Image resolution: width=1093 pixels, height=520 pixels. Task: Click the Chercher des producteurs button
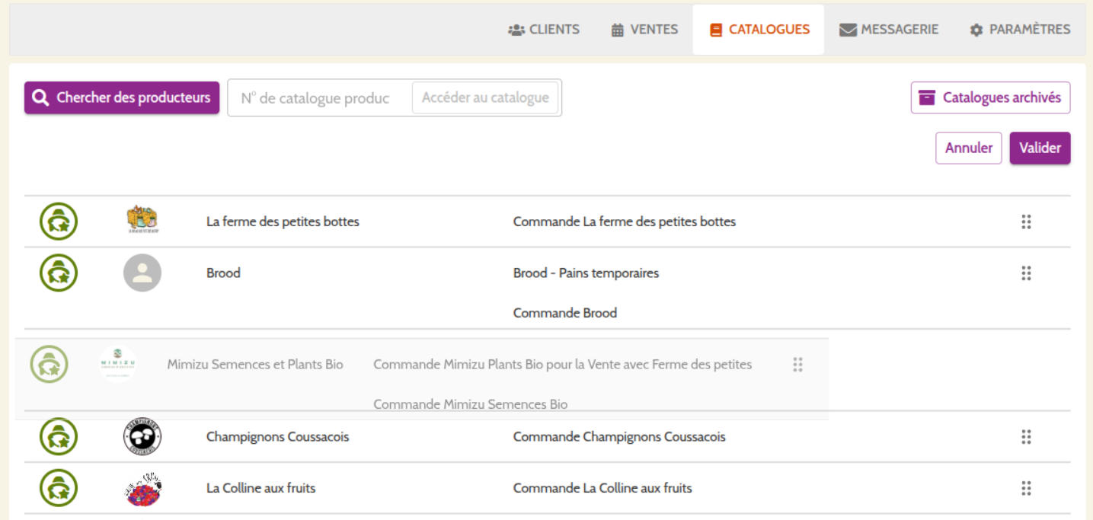tap(122, 98)
